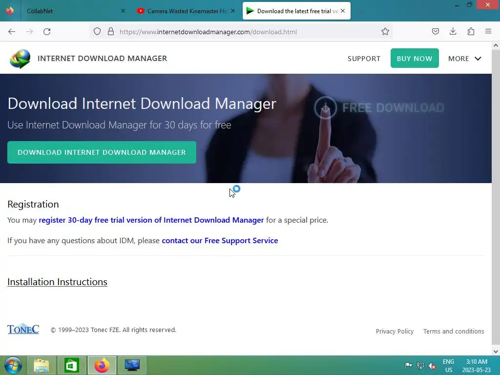Open the tracking protection shield icon
The height and width of the screenshot is (375, 500).
click(97, 31)
